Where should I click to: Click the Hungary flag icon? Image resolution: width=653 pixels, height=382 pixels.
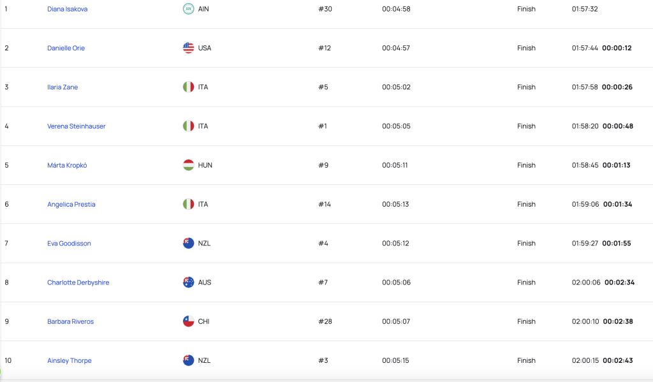[x=188, y=165]
